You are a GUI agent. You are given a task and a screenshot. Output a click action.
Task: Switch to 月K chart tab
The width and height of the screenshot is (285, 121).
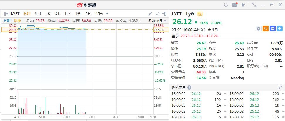pos(68,13)
